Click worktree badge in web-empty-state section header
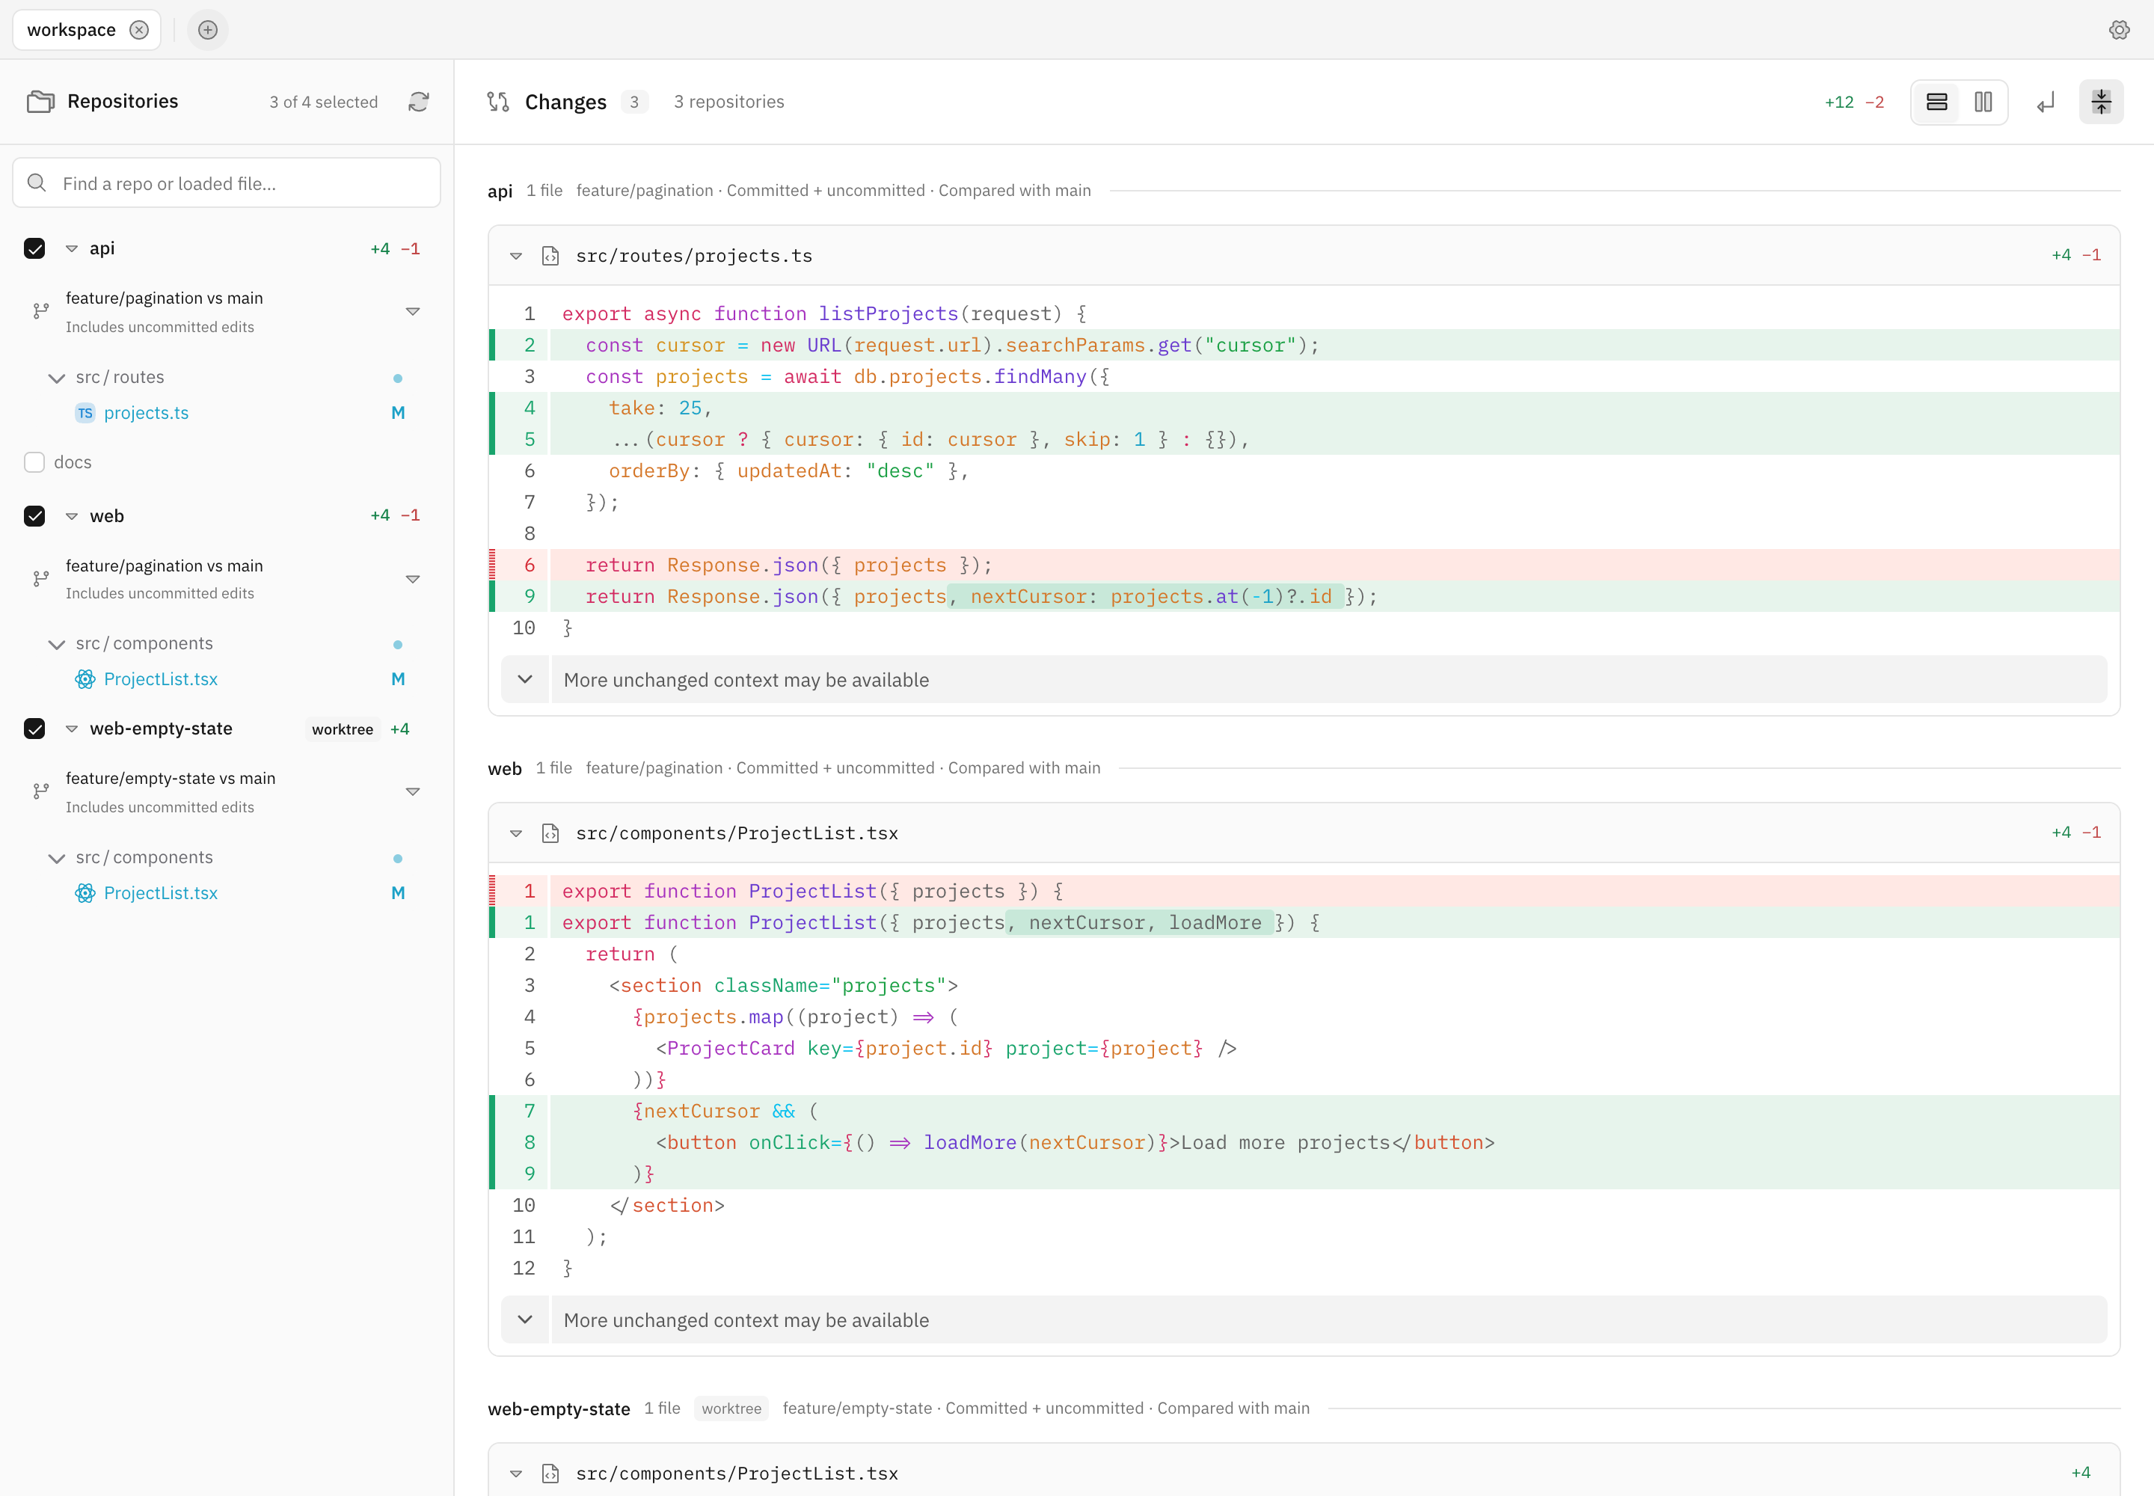Viewport: 2154px width, 1496px height. (731, 1408)
